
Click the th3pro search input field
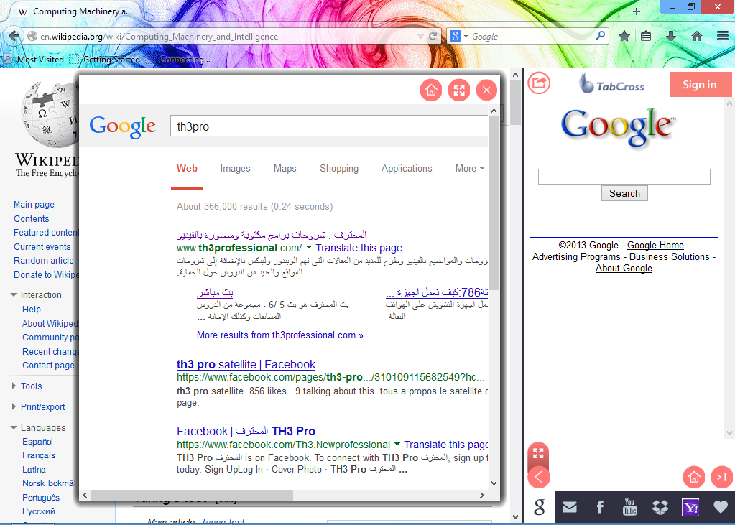[329, 126]
